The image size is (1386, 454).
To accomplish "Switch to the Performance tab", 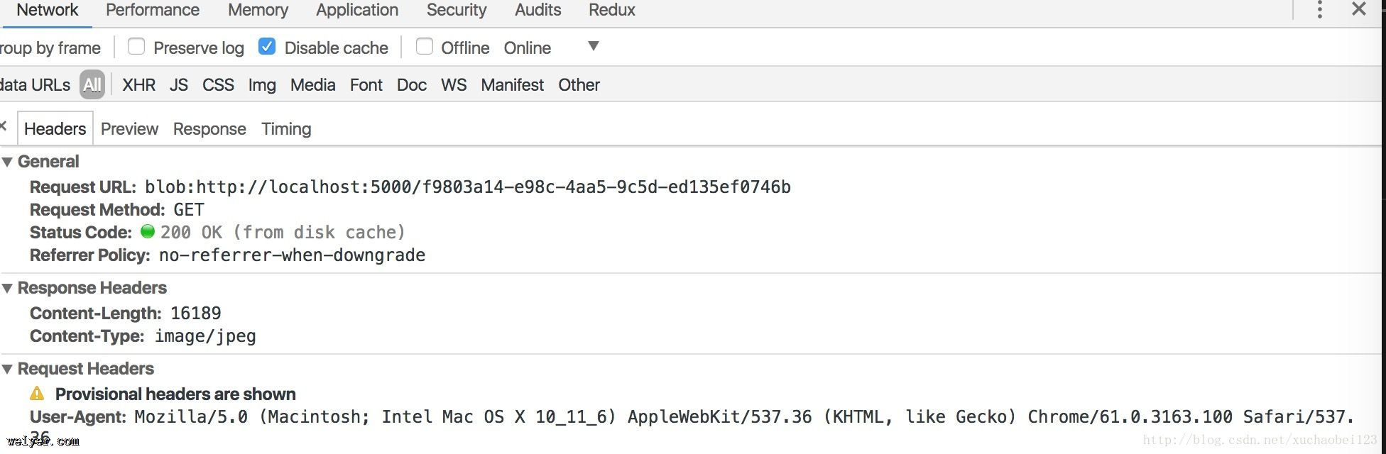I will coord(152,10).
